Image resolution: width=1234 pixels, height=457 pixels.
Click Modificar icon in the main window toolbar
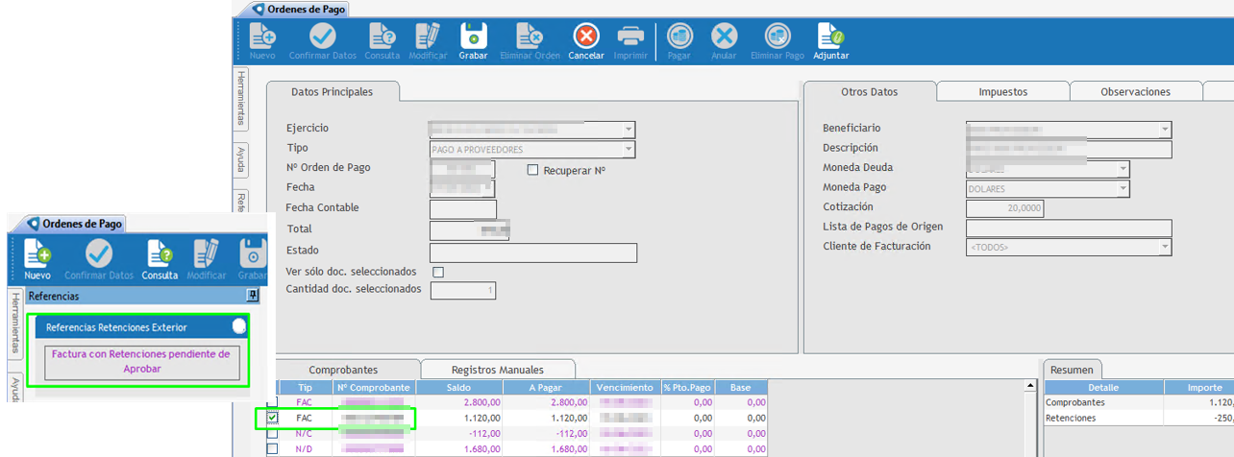[428, 36]
